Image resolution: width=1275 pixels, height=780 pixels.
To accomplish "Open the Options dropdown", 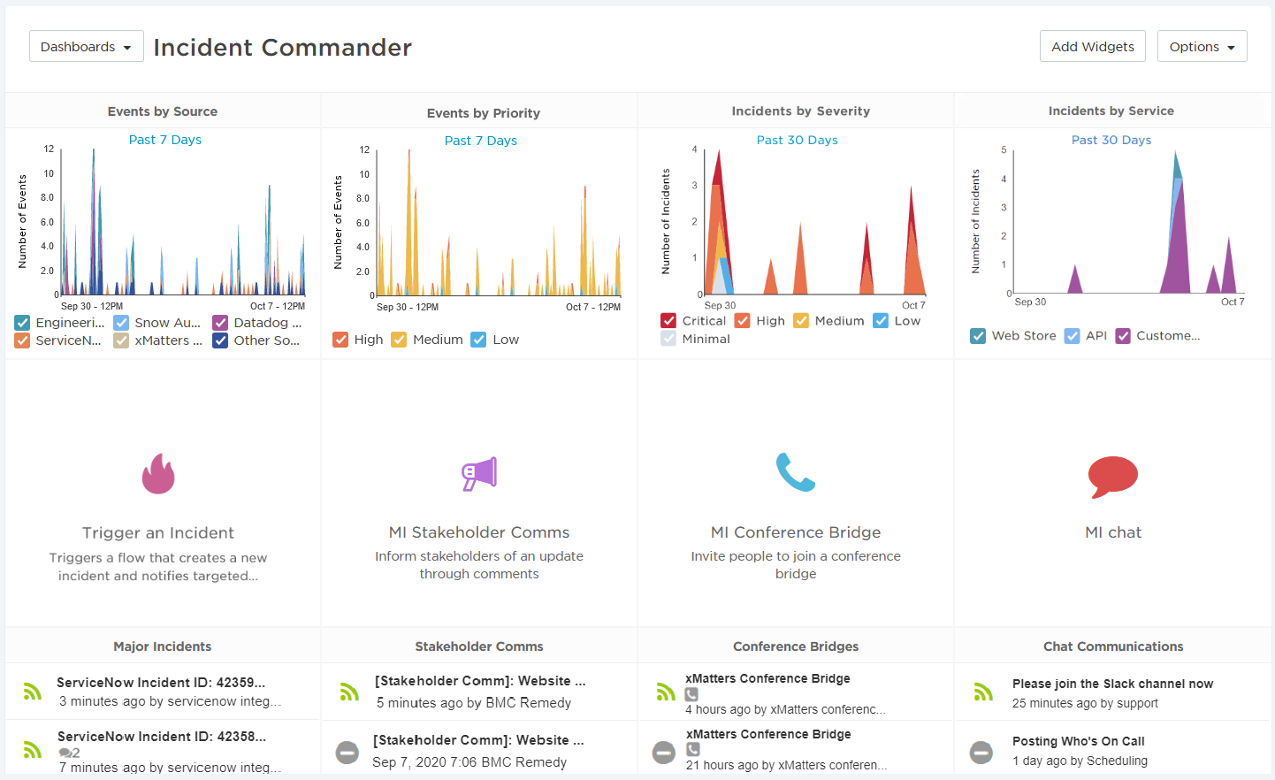I will click(x=1202, y=46).
